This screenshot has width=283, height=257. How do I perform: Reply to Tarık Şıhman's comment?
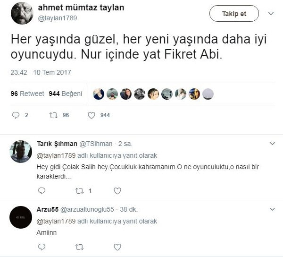click(x=42, y=191)
